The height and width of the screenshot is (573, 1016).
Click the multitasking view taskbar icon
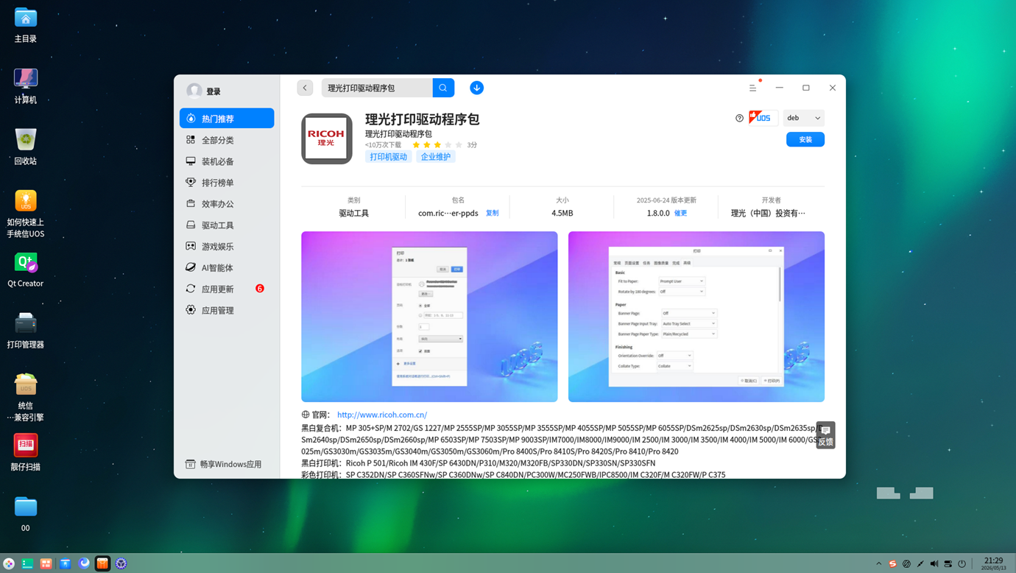[46, 563]
